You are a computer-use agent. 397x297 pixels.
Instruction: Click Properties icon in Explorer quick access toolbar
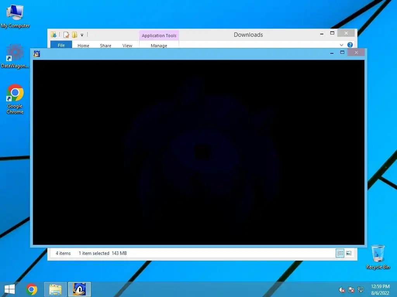(x=66, y=35)
